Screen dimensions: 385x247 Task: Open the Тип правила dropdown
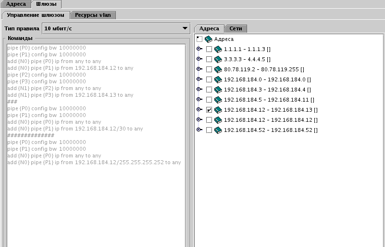click(116, 28)
